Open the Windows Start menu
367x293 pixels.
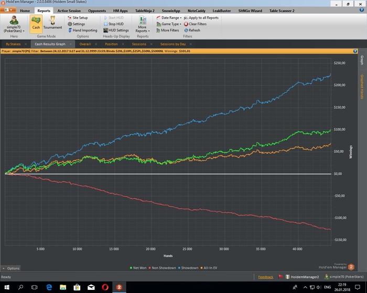click(x=7, y=287)
